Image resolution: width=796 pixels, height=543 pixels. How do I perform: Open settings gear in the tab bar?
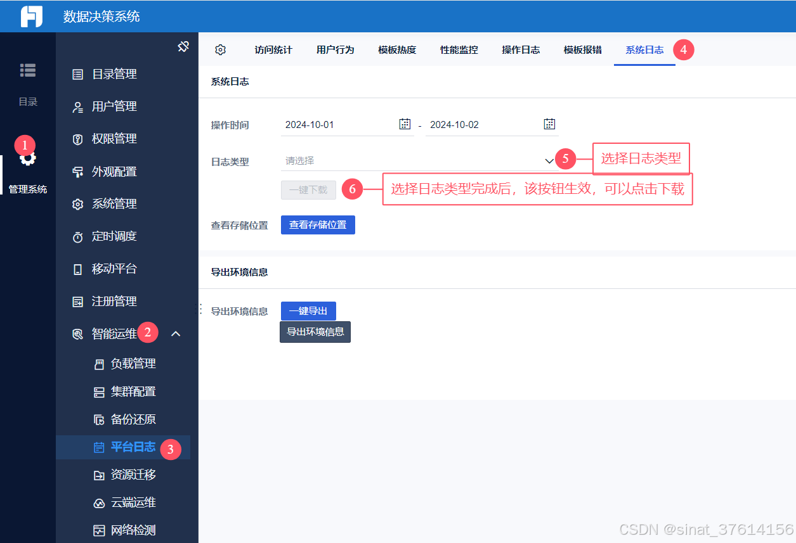[x=220, y=49]
